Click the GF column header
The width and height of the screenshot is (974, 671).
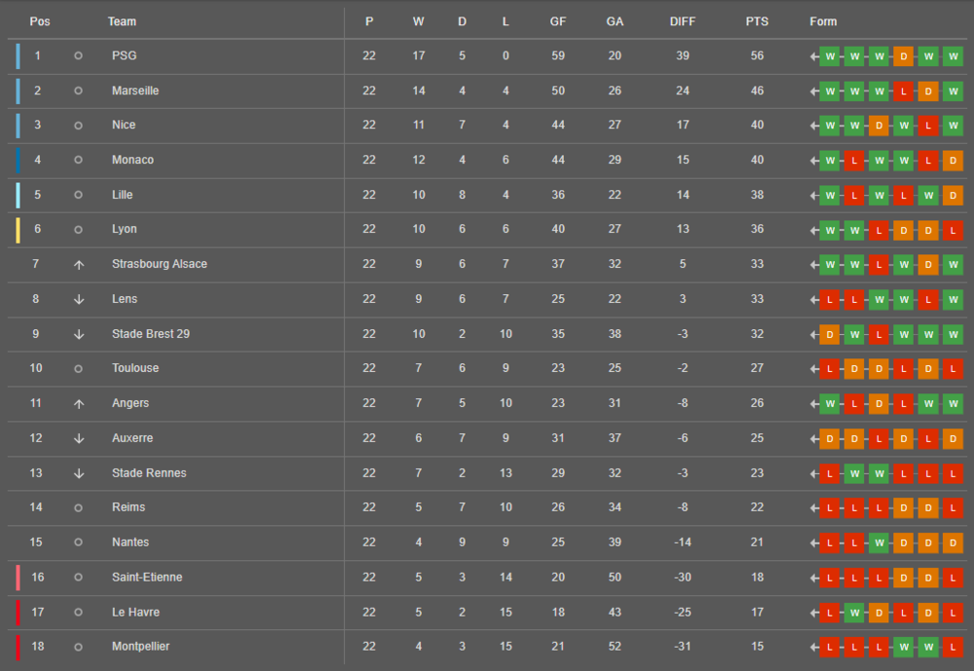click(558, 21)
